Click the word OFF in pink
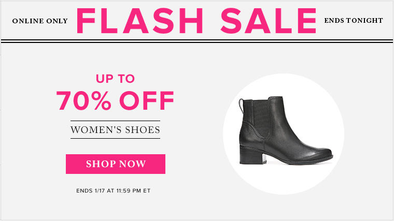This screenshot has height=221, width=394. click(147, 100)
